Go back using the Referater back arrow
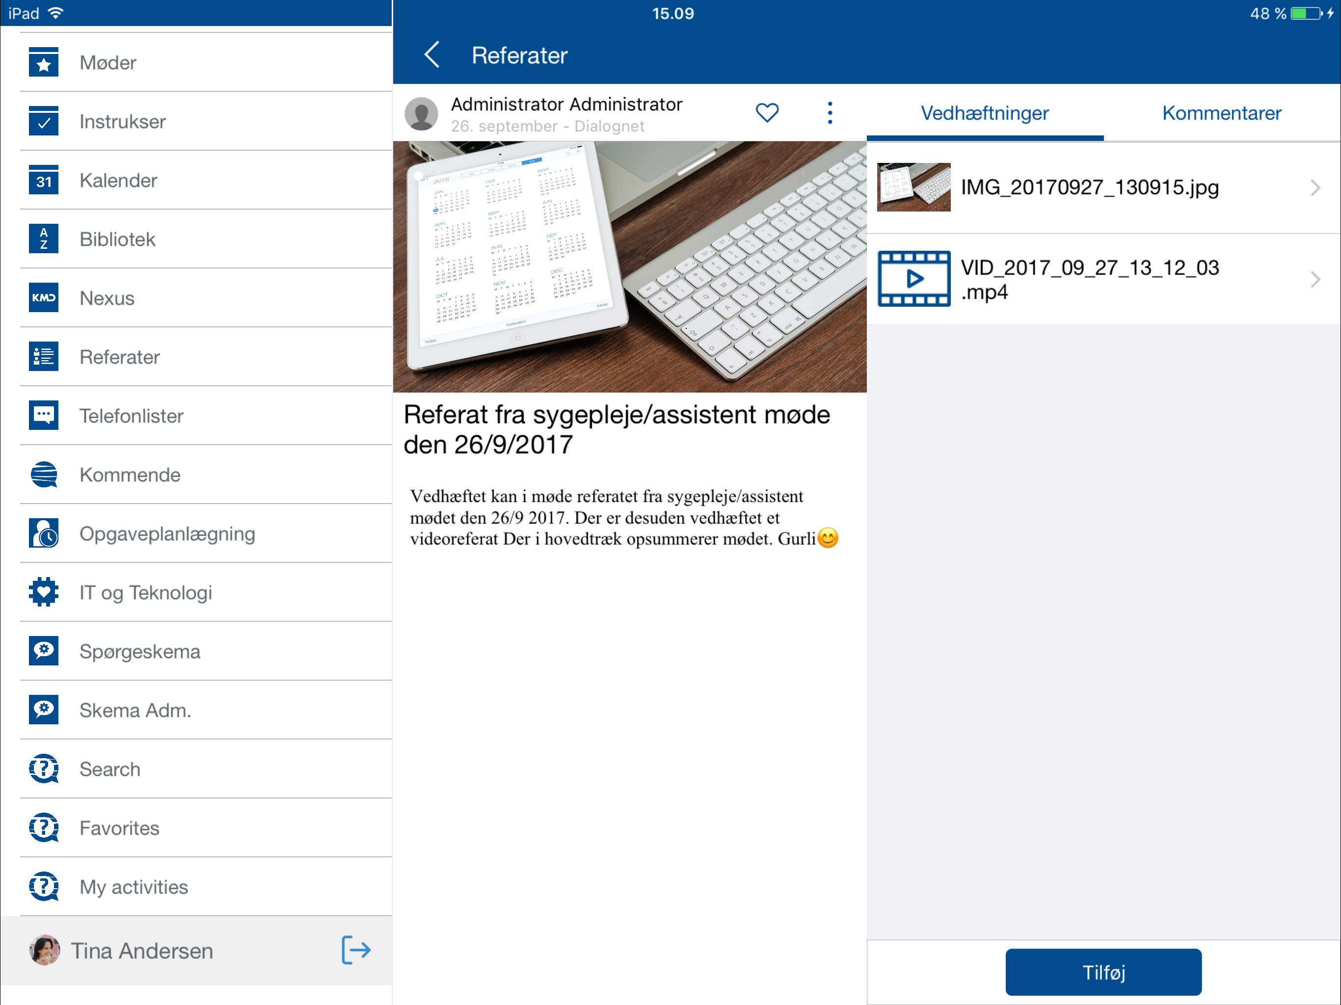 click(x=431, y=55)
